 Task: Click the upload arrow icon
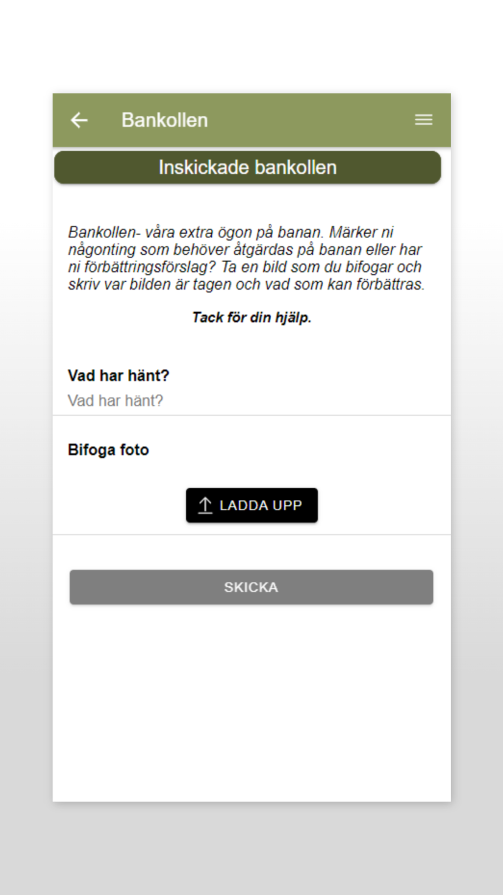[205, 505]
